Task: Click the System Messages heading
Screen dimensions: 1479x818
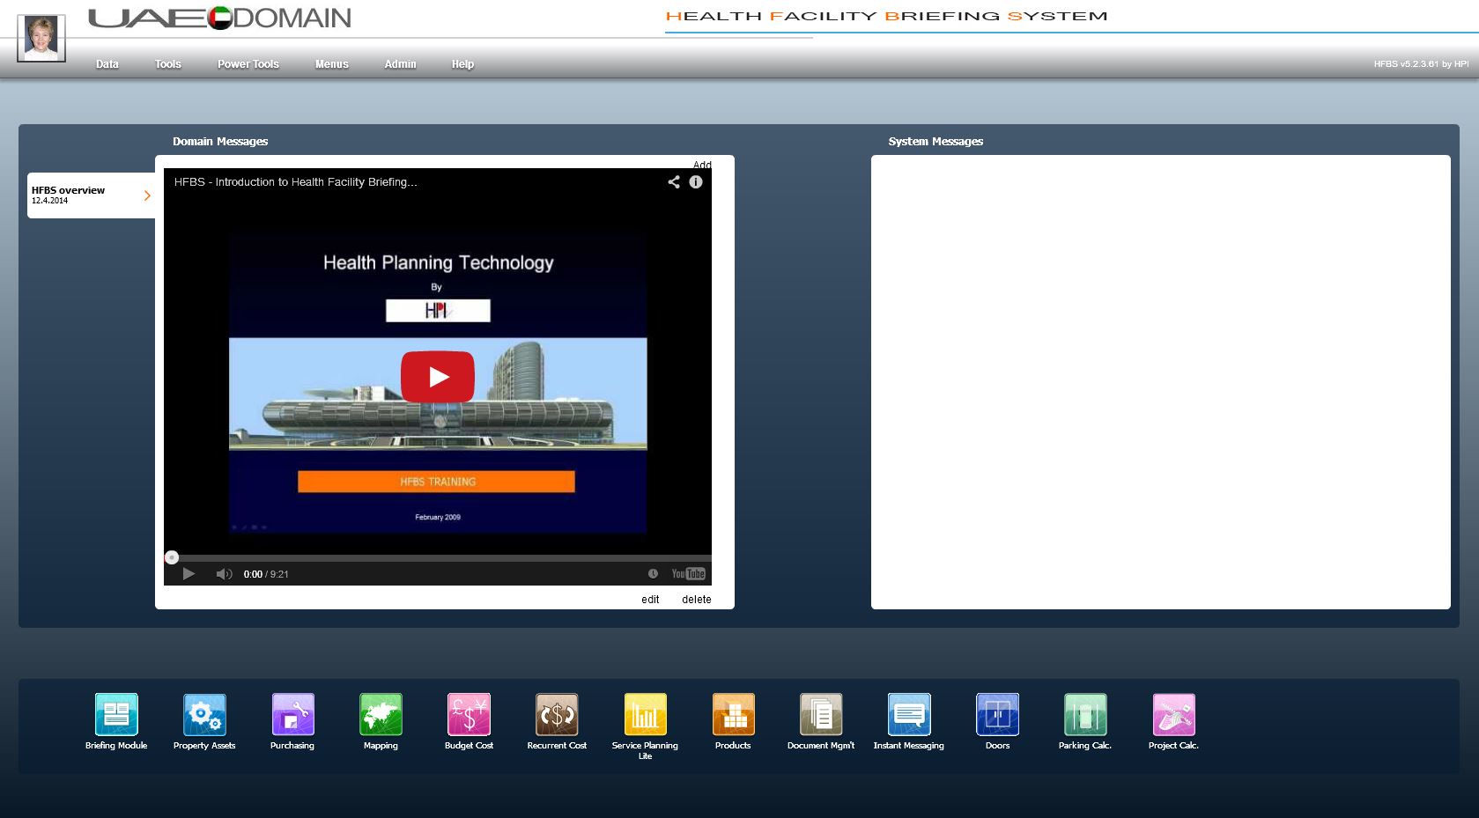Action: click(x=935, y=142)
